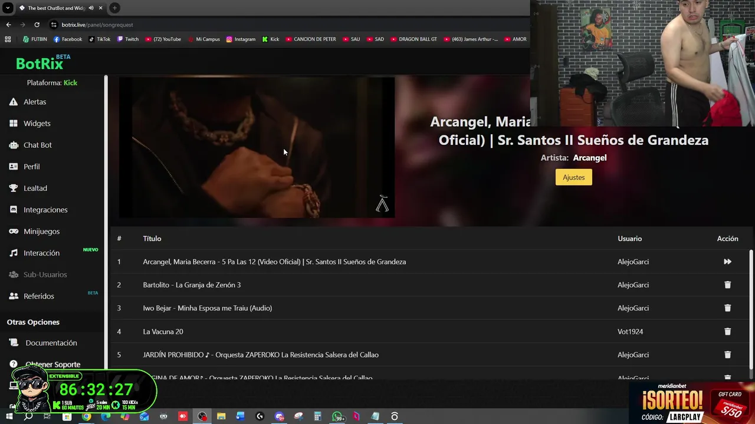
Task: Open Chrome from the taskbar
Action: point(86,416)
